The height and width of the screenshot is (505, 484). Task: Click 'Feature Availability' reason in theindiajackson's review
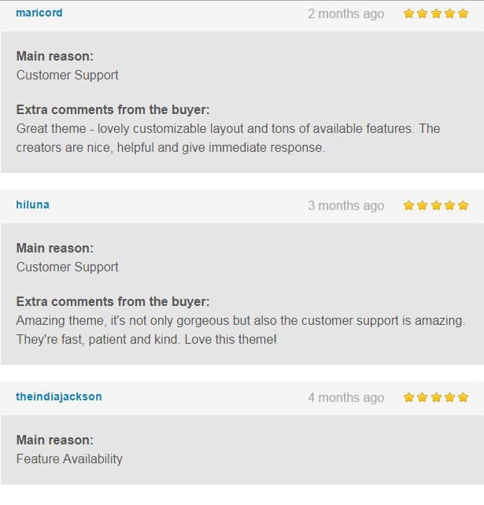point(69,459)
